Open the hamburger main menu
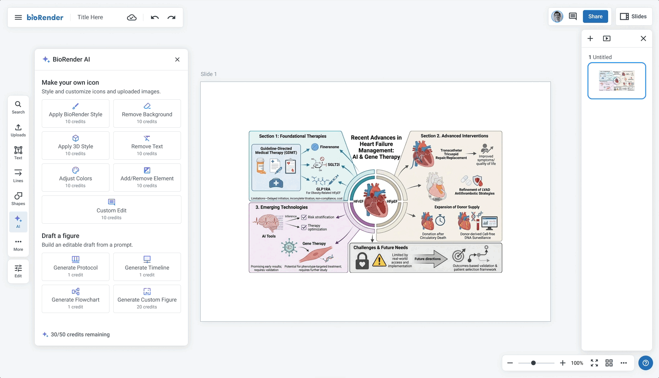The width and height of the screenshot is (659, 378). coord(18,17)
